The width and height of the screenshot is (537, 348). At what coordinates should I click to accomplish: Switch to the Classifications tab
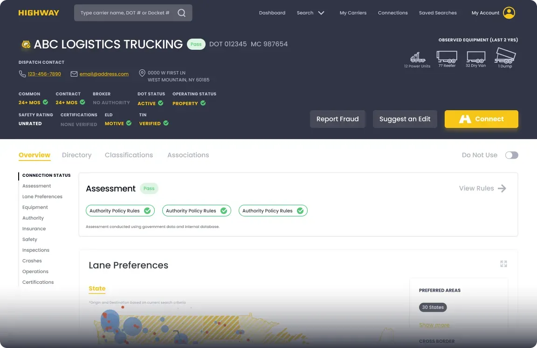click(129, 155)
